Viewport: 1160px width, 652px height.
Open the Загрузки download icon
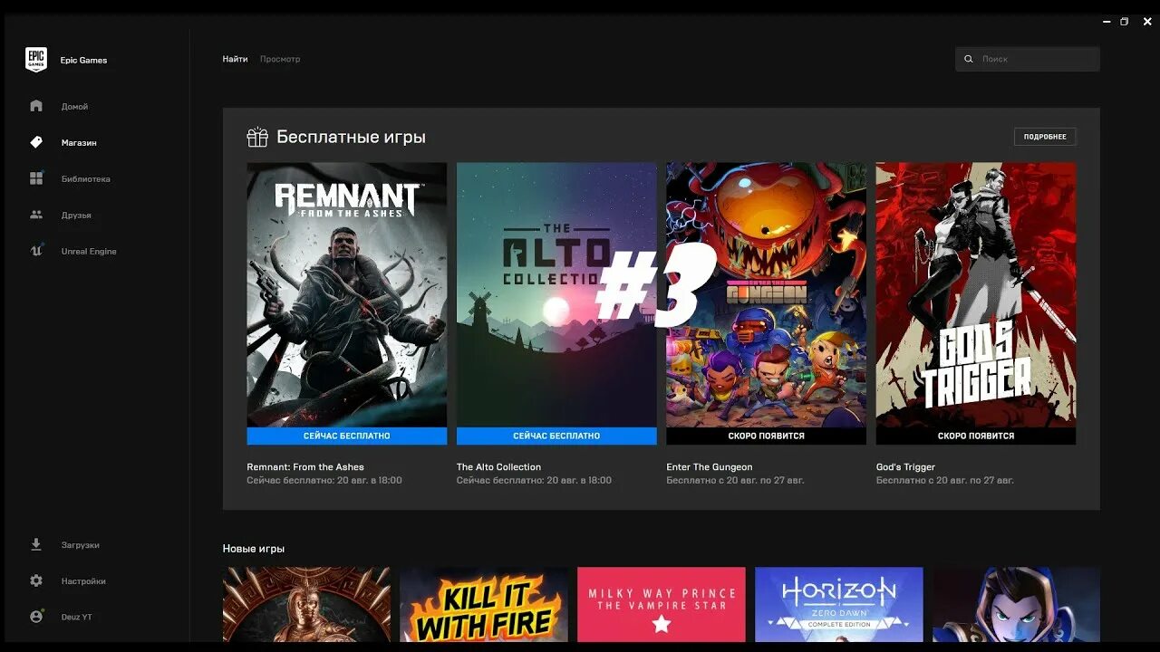pos(36,544)
